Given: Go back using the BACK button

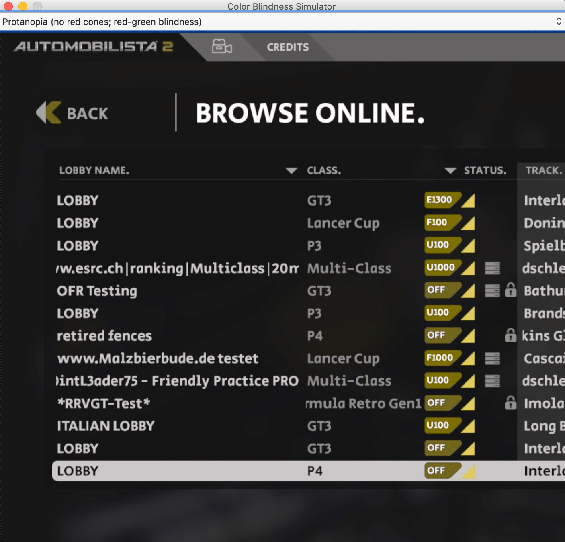Looking at the screenshot, I should [x=72, y=113].
